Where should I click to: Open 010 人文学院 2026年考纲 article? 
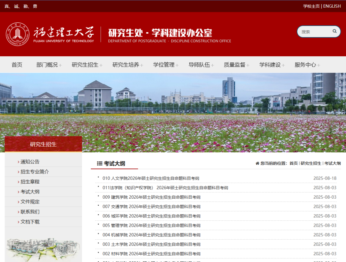click(x=151, y=178)
